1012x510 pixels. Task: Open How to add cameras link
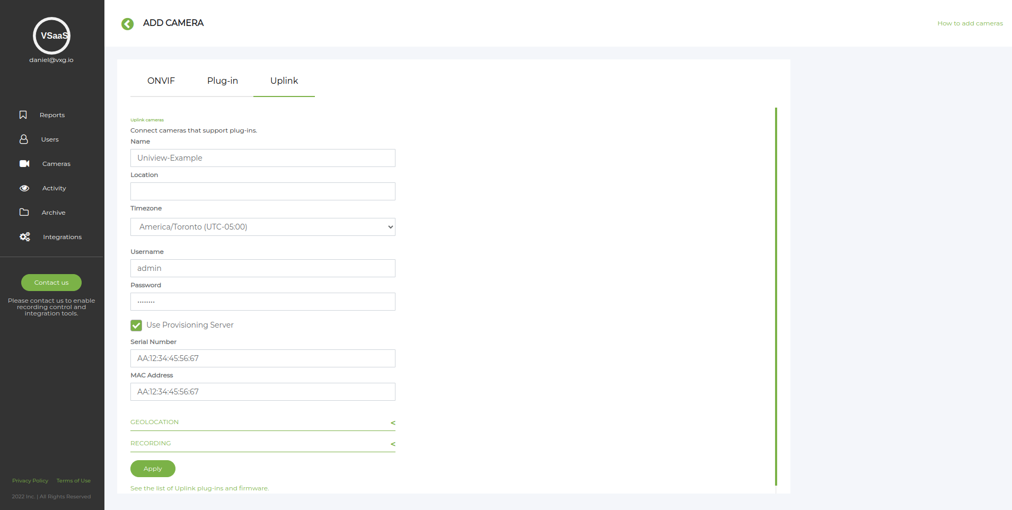tap(970, 23)
